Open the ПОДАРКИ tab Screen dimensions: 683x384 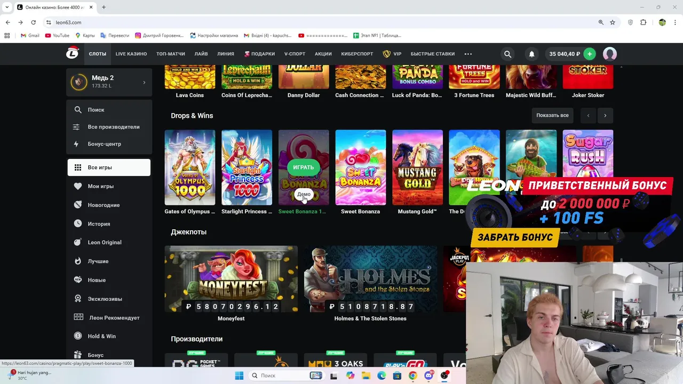pyautogui.click(x=260, y=54)
